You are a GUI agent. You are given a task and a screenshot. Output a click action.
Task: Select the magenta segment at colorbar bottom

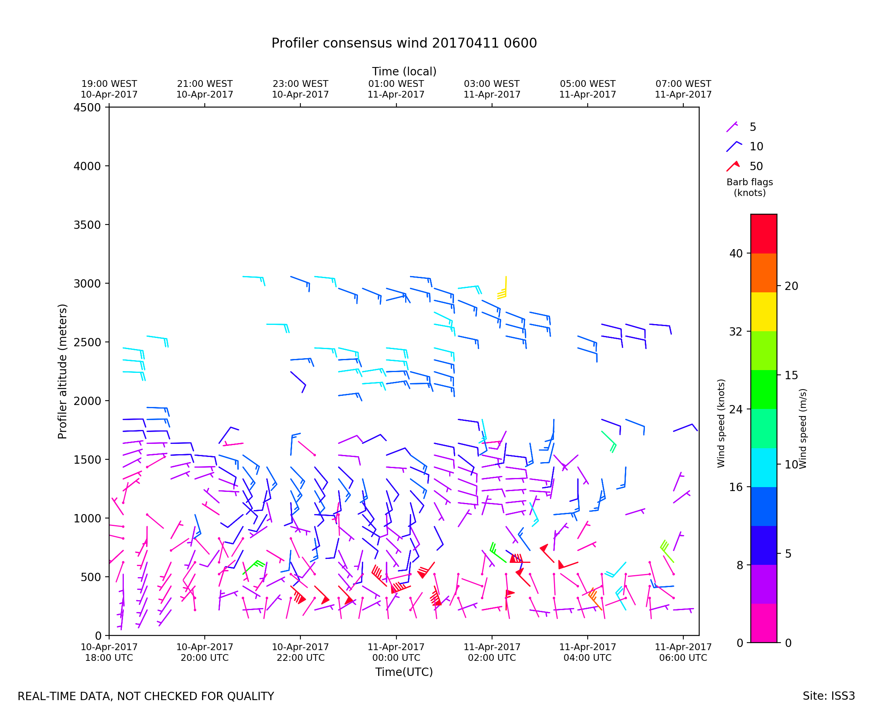tap(763, 623)
